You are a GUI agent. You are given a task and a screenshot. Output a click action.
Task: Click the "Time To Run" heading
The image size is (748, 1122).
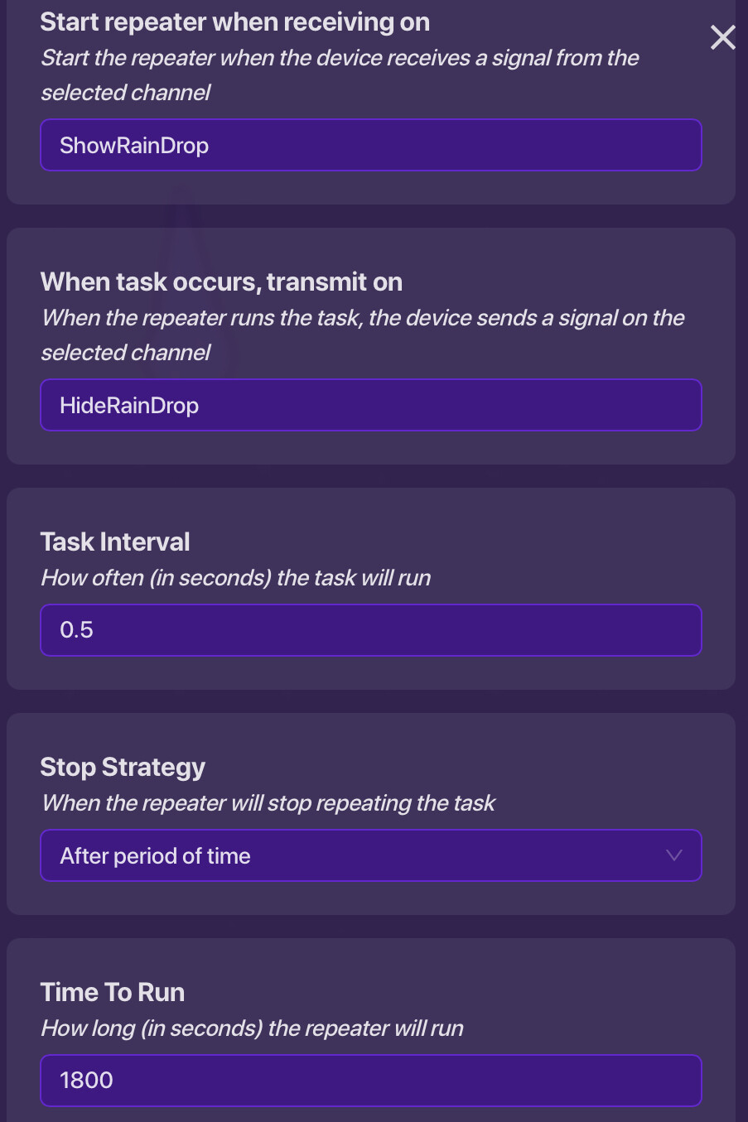click(x=113, y=993)
